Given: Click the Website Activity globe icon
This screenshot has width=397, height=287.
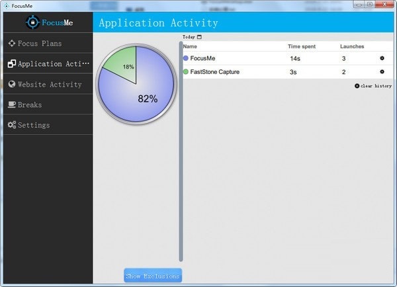Looking at the screenshot, I should (x=11, y=85).
